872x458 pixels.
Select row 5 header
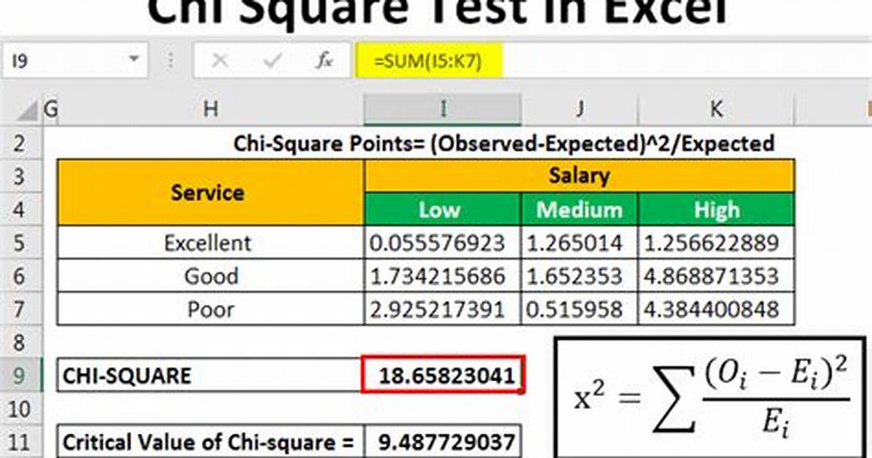click(20, 243)
